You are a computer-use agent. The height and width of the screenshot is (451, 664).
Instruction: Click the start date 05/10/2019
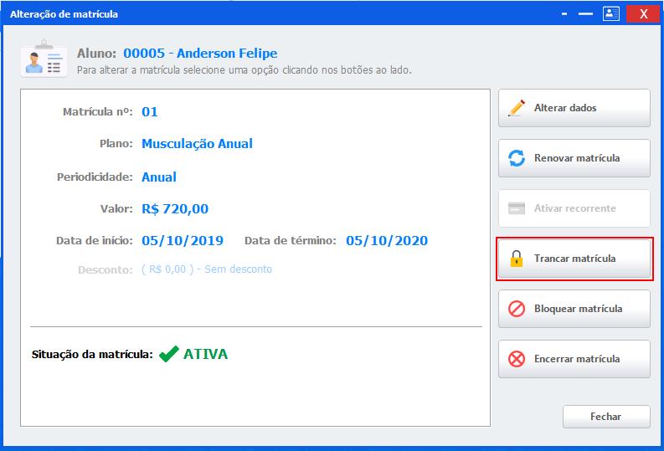click(x=182, y=241)
